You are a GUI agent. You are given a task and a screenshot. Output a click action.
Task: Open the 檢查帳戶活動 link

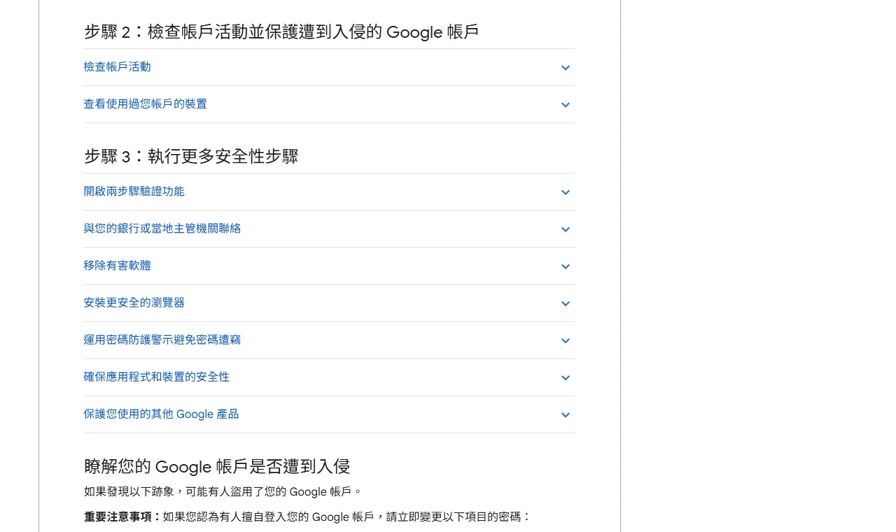click(x=117, y=66)
